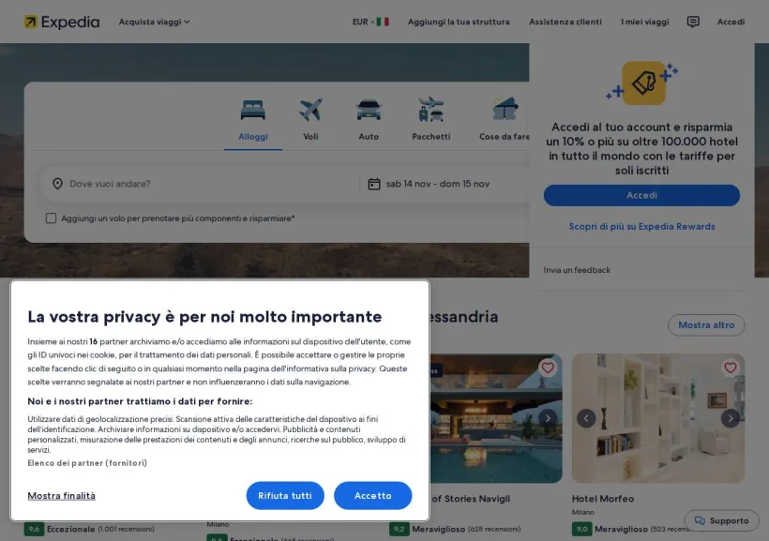Viewport: 769px width, 541px height.
Task: Show next photo of Hotel Morfeo
Action: (731, 418)
